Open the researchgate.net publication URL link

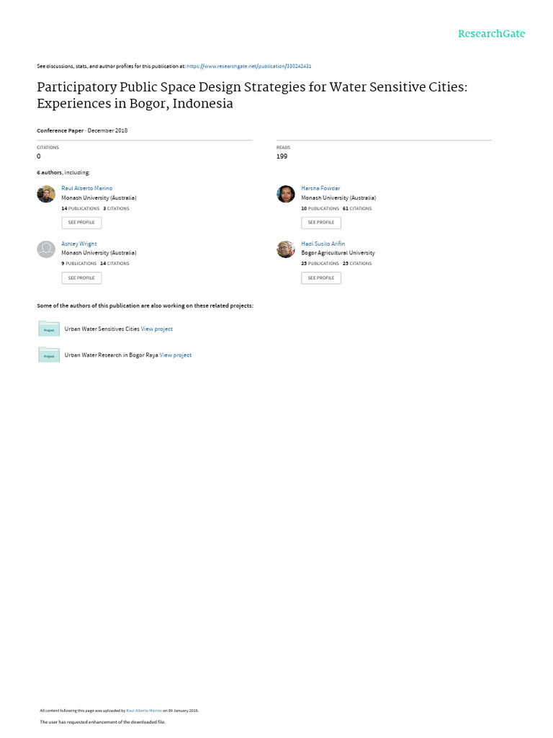pos(249,66)
